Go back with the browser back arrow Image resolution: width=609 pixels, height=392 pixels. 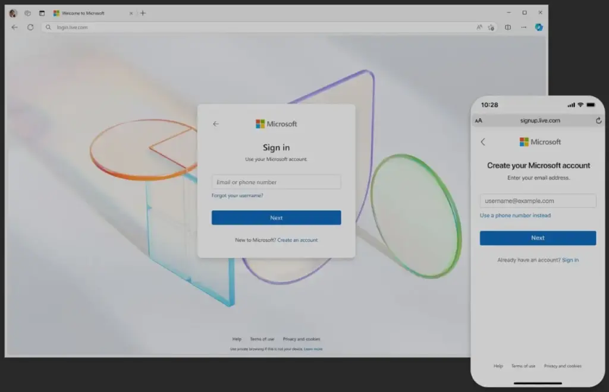tap(14, 27)
